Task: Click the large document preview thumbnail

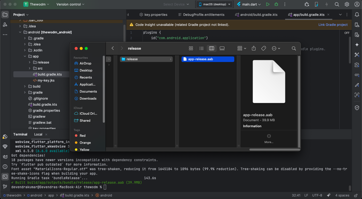Action: click(269, 82)
